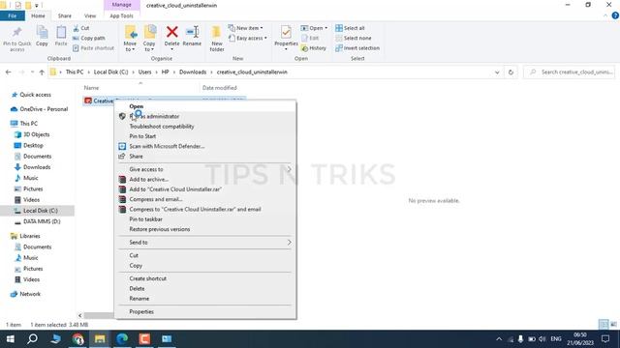Image resolution: width=620 pixels, height=348 pixels.
Task: Sort by Date modified column header
Action: pyautogui.click(x=220, y=88)
